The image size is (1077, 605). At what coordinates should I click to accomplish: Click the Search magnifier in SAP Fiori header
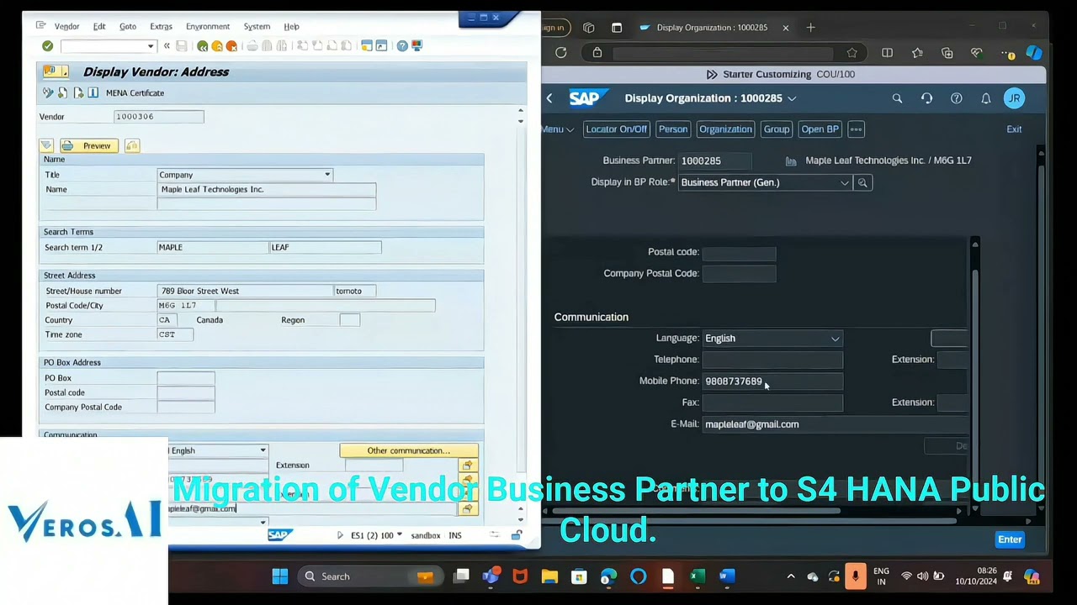point(897,98)
